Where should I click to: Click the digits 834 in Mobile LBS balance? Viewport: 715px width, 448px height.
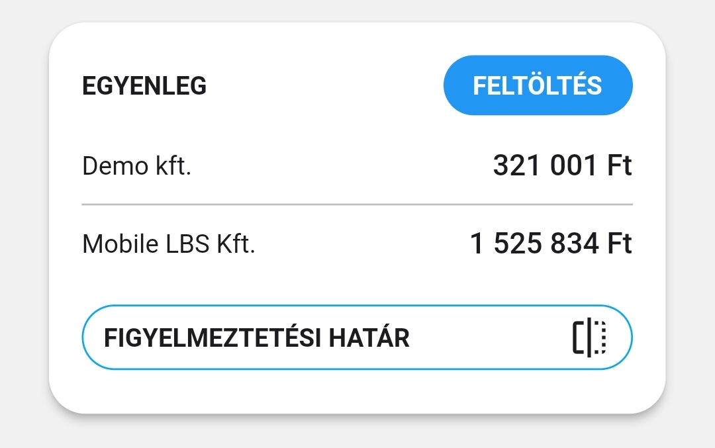point(575,244)
